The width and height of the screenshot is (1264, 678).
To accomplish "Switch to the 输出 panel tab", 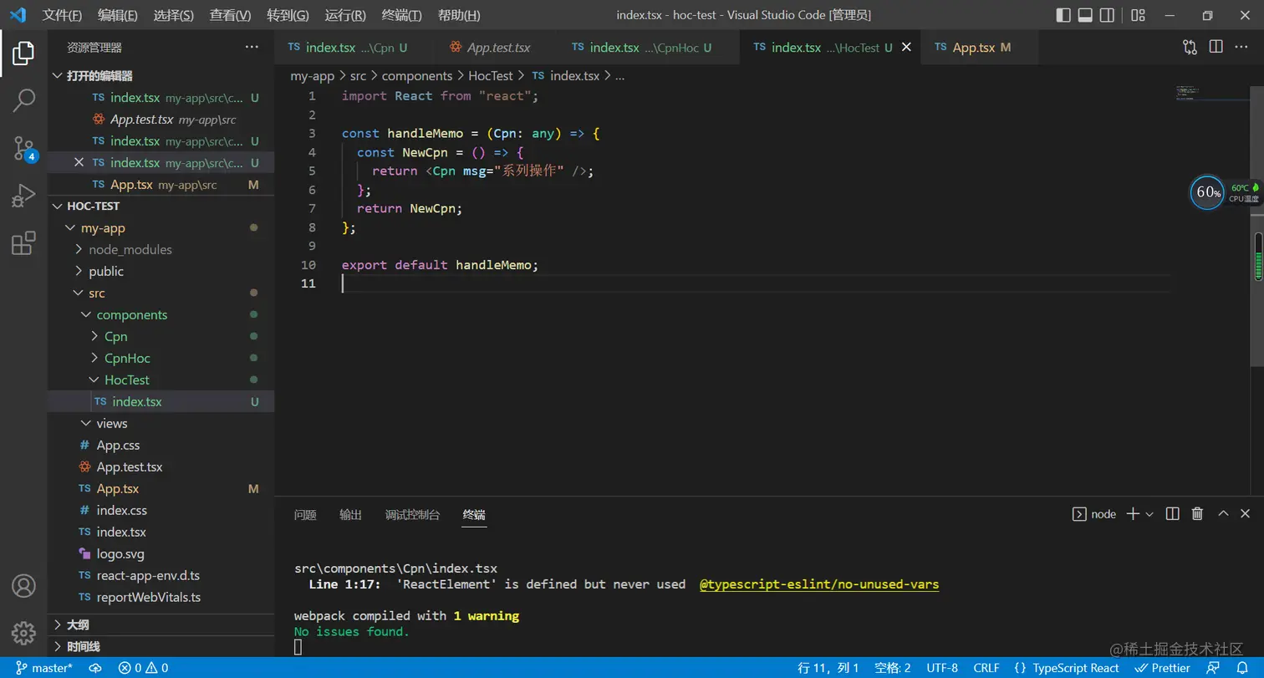I will tap(350, 515).
